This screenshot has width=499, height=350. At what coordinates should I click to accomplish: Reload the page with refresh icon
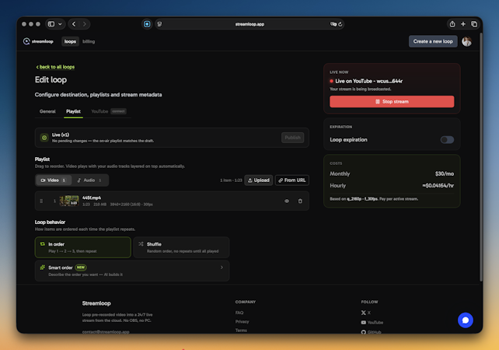coord(340,24)
